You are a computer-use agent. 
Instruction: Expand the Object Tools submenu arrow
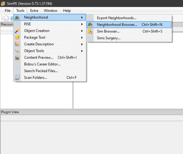[x=82, y=51]
